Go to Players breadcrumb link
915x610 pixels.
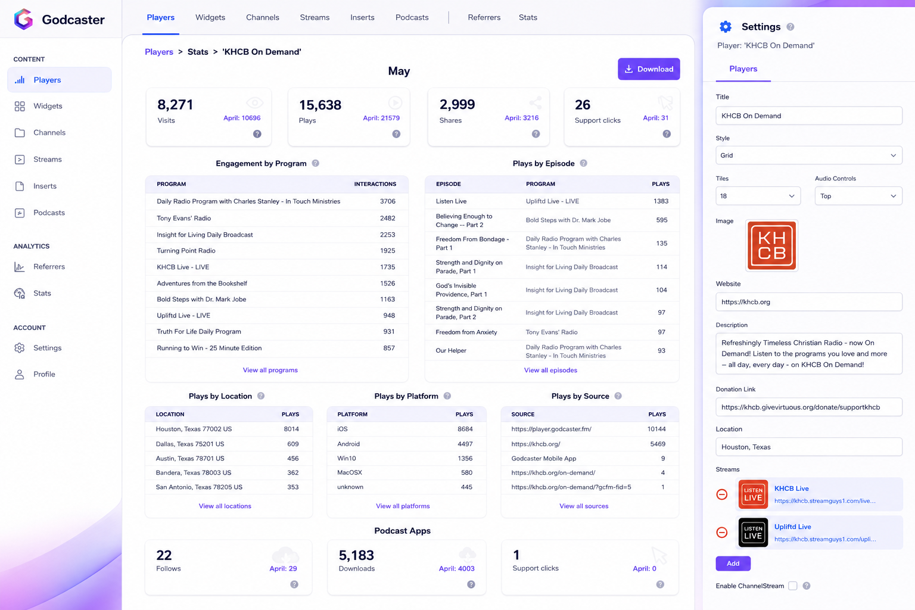click(x=159, y=52)
